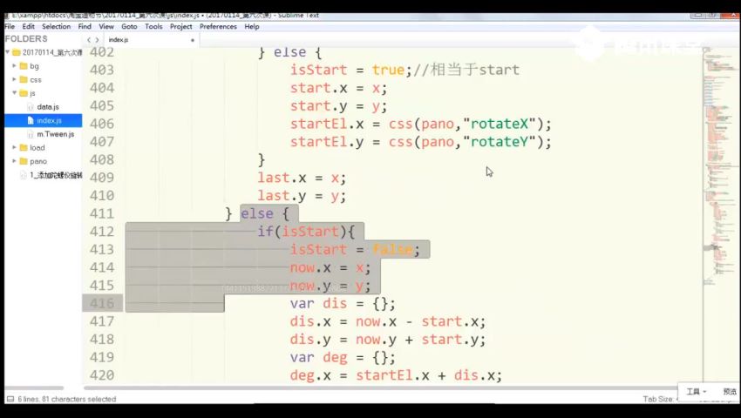Go to next tab using right arrow

coord(97,40)
